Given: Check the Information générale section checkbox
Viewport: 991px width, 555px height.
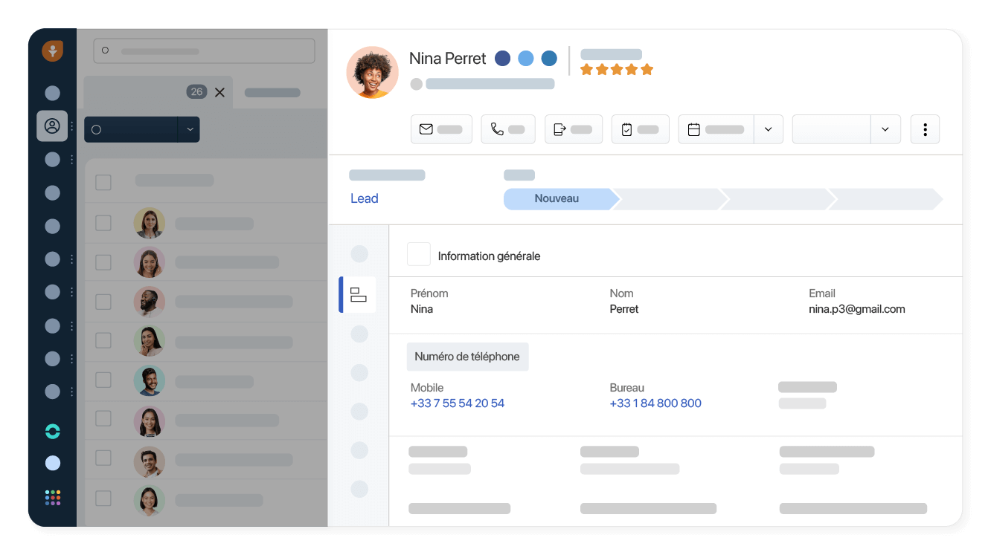Looking at the screenshot, I should [418, 254].
